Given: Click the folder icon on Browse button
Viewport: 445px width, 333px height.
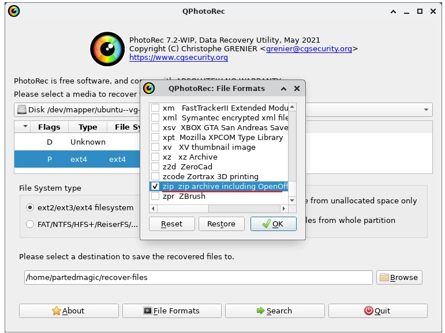Looking at the screenshot, I should pos(383,277).
